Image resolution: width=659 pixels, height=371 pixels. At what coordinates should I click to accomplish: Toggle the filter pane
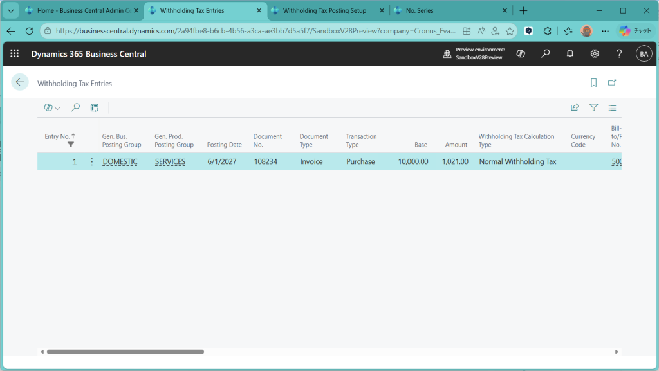[593, 107]
